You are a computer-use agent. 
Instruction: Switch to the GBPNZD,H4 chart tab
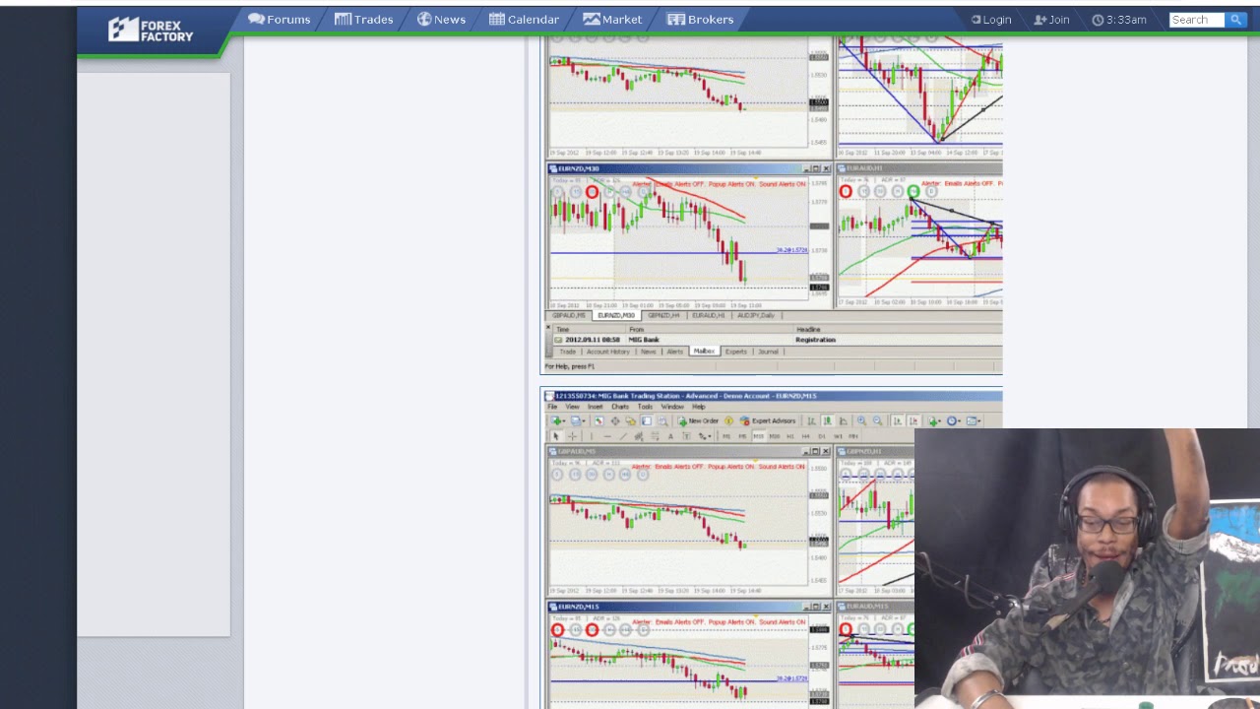point(663,315)
